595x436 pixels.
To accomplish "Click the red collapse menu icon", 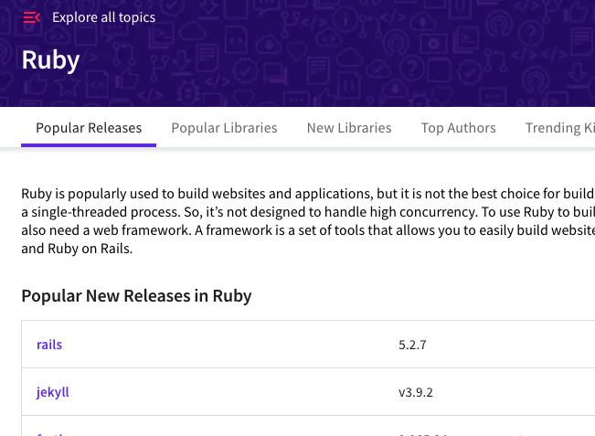I will coord(32,17).
